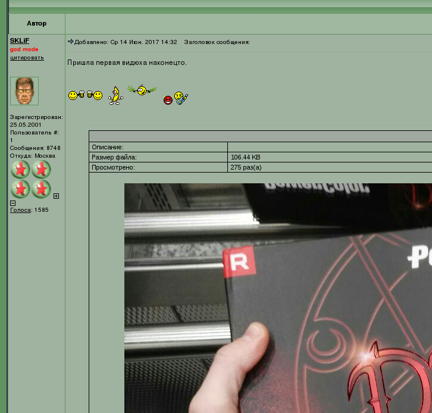Screen dimensions: 432x413
Task: Click the цитировать quote link
Action: point(27,58)
